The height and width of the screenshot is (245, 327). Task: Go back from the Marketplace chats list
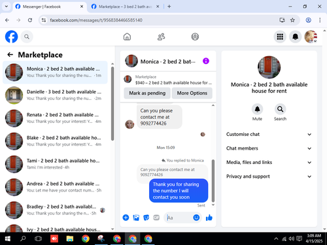point(10,55)
